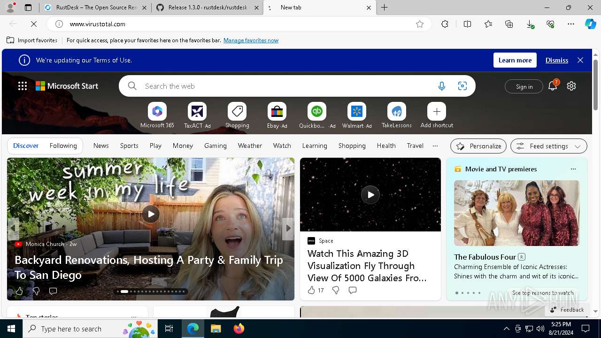Click Manage favorites now link
The image size is (601, 338).
[x=251, y=40]
